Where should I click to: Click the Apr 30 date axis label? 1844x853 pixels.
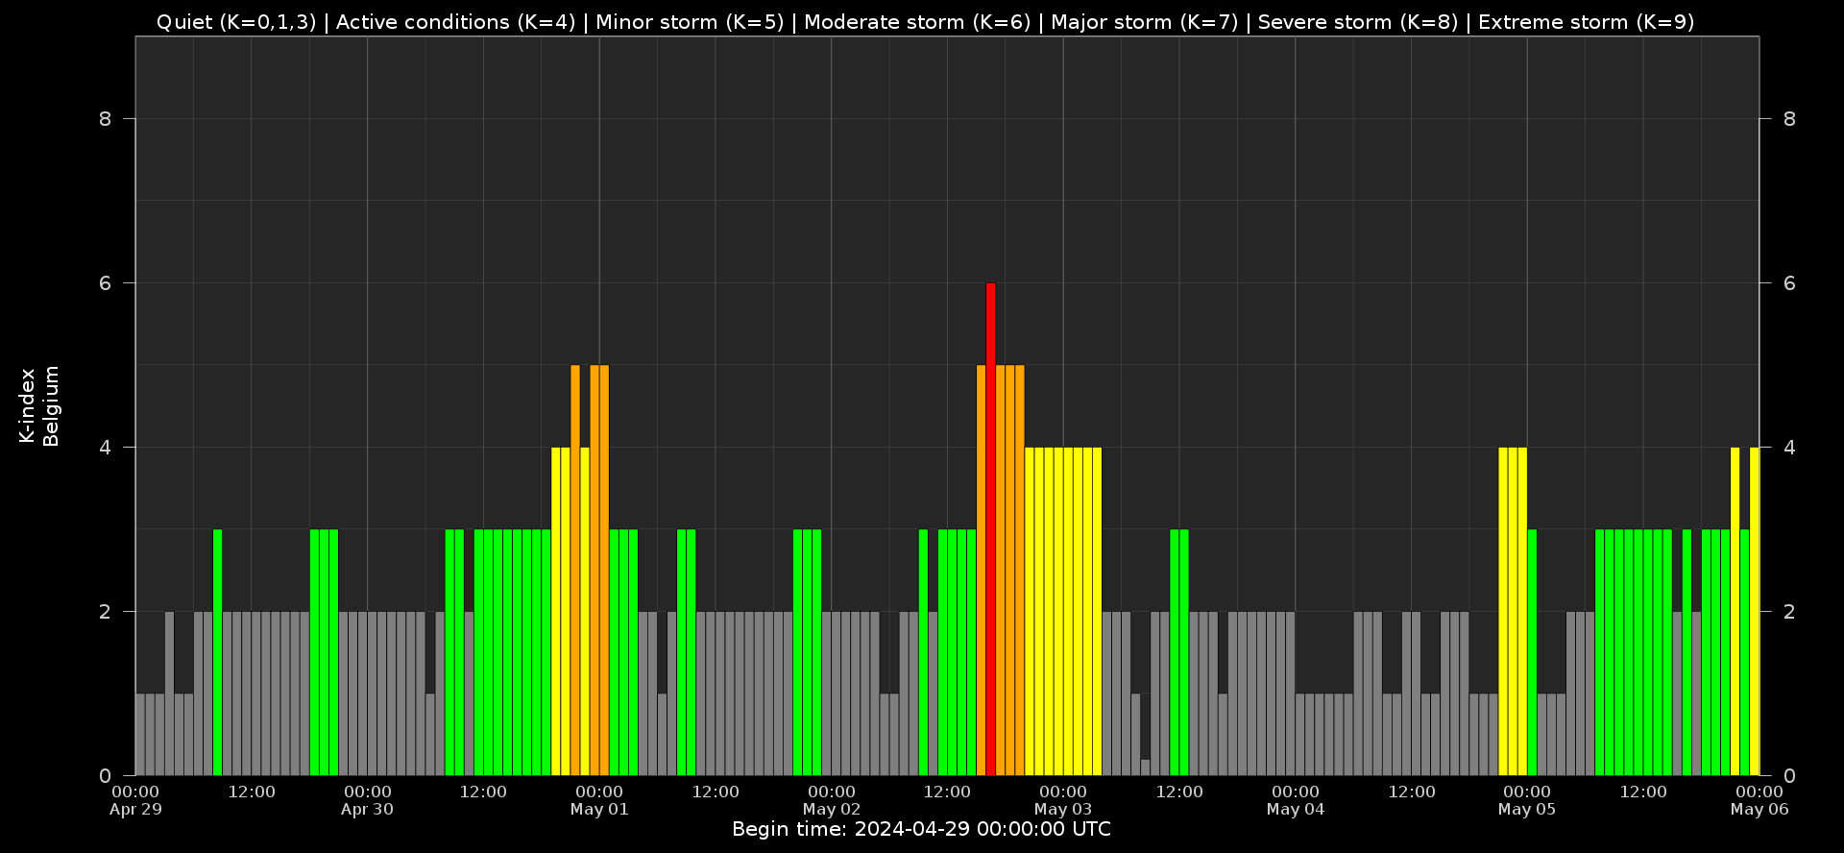[367, 810]
